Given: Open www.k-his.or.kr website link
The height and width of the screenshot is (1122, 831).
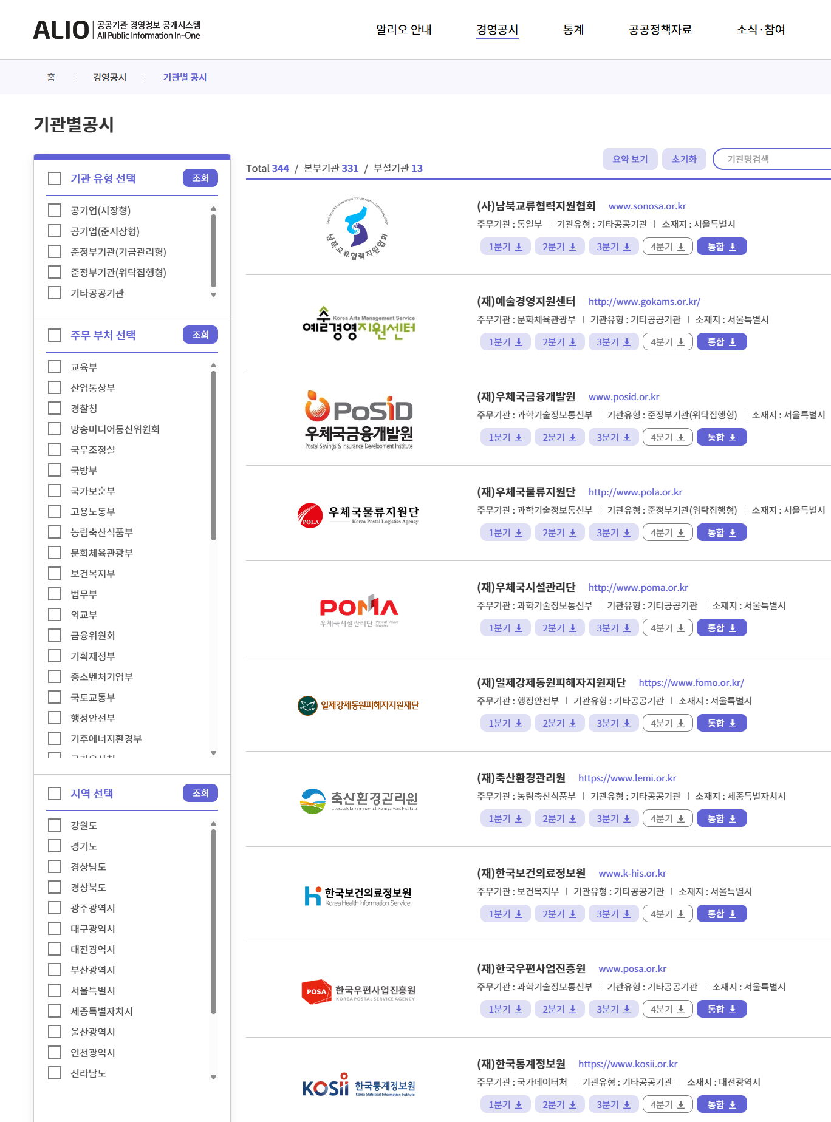Looking at the screenshot, I should 632,873.
